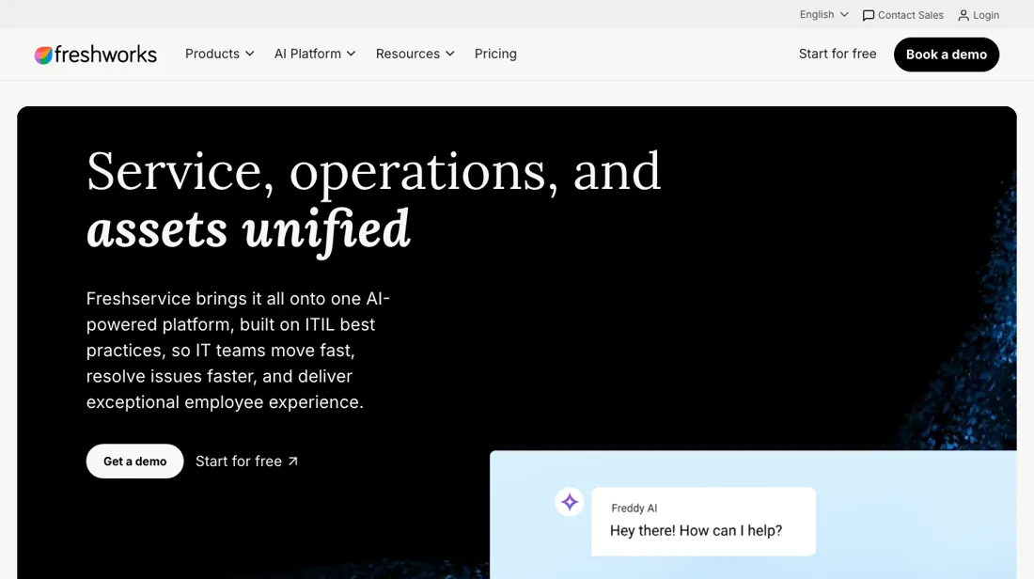Screen dimensions: 1034x579
Task: Click the arrow icon beside Start for free
Action: pos(292,461)
